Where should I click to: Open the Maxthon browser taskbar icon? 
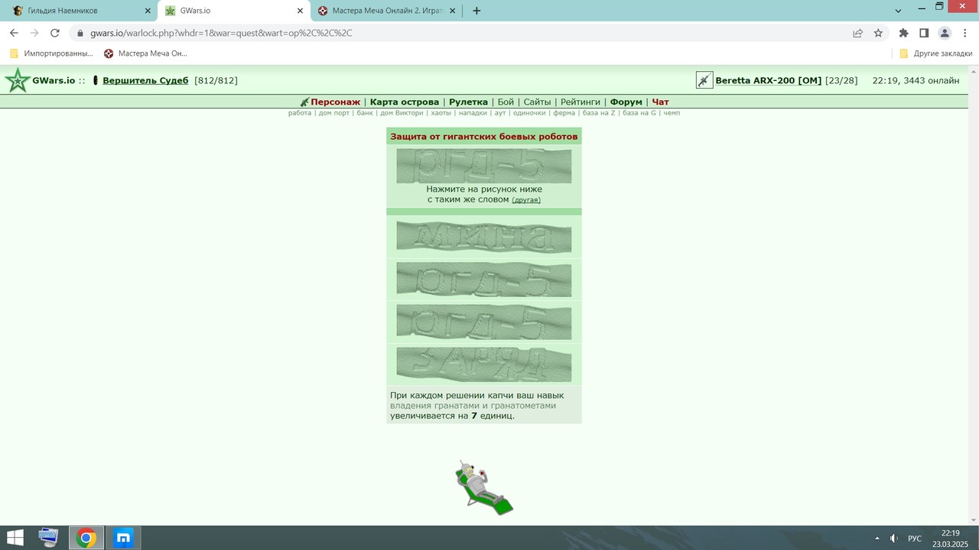124,538
